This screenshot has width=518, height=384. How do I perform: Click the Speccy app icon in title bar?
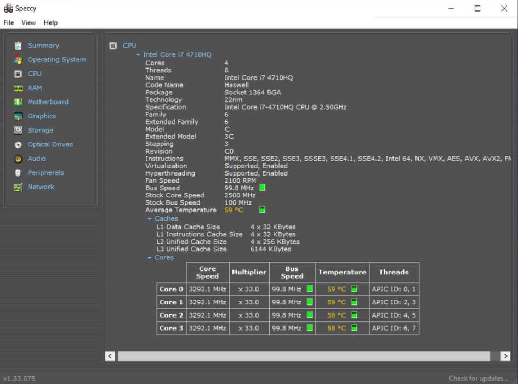(8, 8)
